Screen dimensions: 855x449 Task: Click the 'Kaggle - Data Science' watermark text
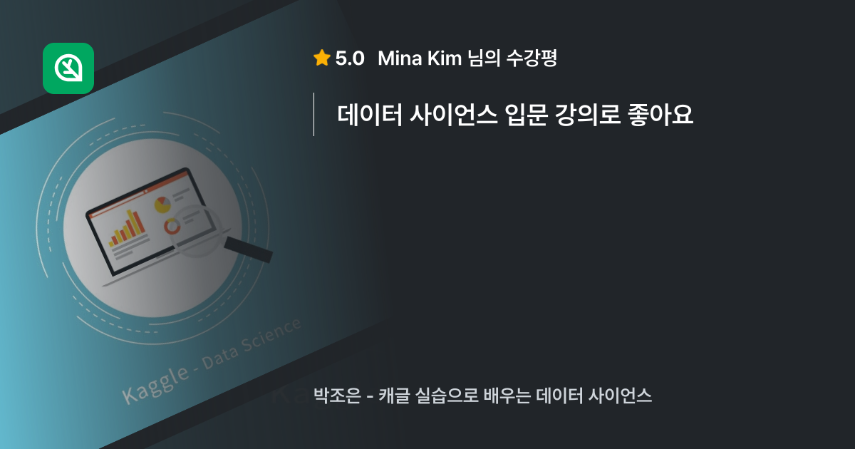tap(212, 361)
